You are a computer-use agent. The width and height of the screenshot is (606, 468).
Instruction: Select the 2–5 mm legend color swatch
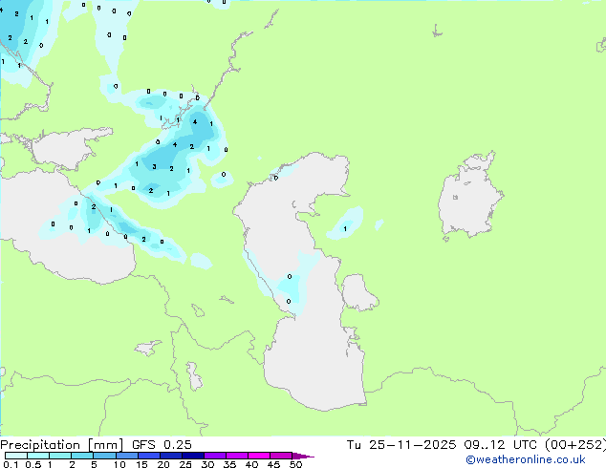[x=82, y=456]
